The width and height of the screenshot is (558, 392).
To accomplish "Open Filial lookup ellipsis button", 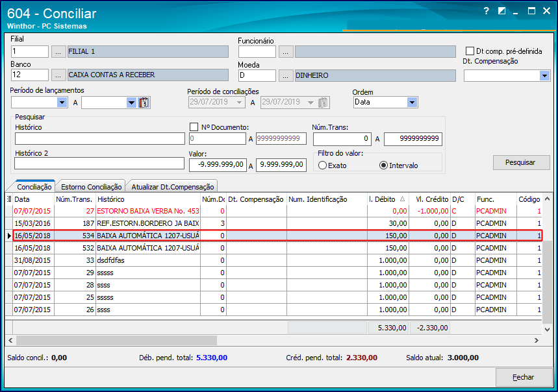I will click(x=58, y=51).
